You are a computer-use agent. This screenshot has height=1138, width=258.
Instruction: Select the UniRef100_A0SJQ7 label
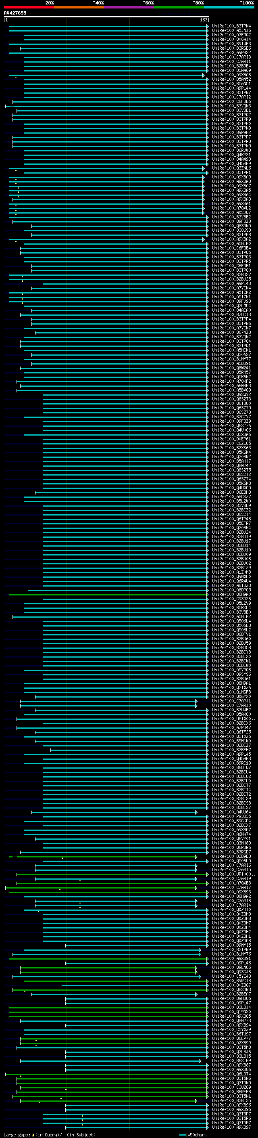(231, 212)
